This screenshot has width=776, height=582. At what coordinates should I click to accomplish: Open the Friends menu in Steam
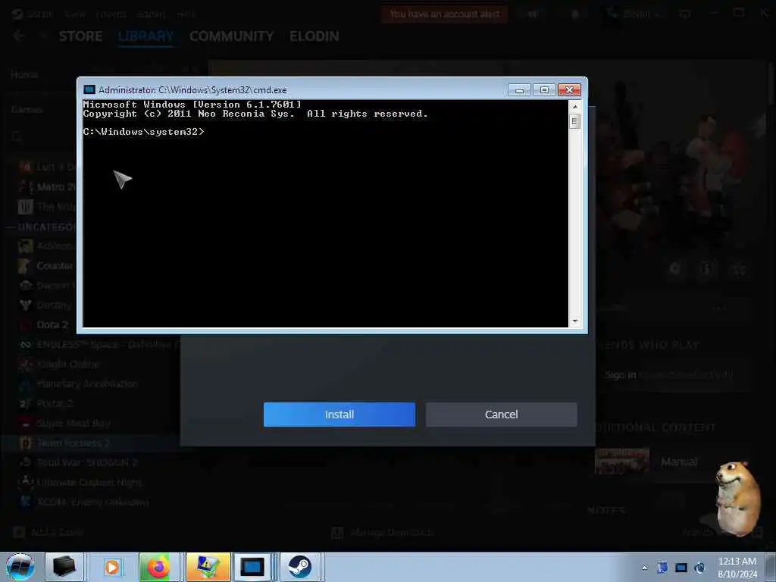(111, 14)
